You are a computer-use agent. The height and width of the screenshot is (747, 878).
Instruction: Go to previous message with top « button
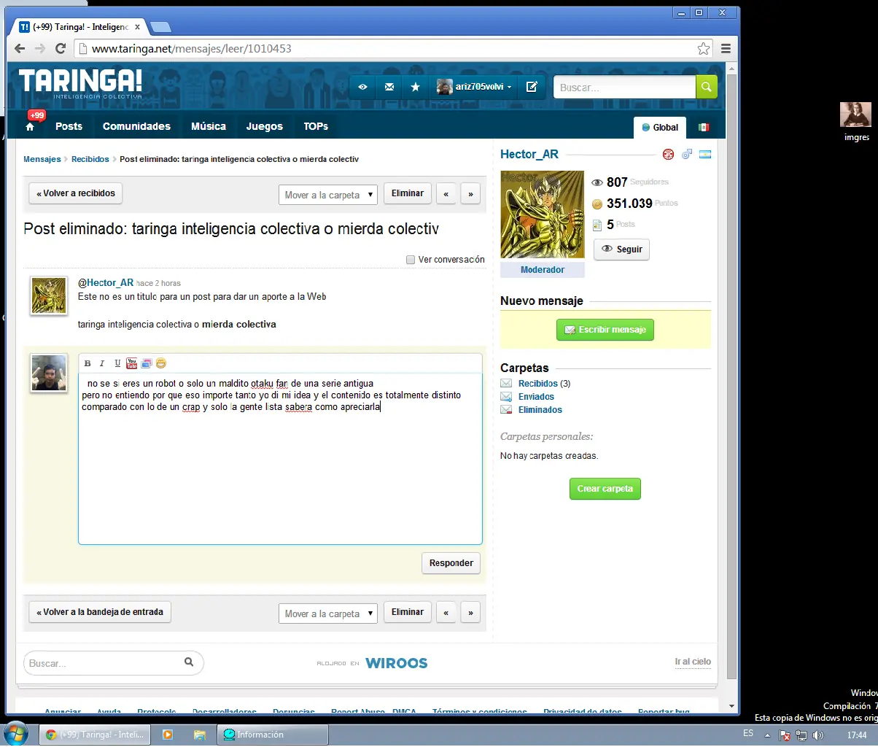[x=446, y=193]
